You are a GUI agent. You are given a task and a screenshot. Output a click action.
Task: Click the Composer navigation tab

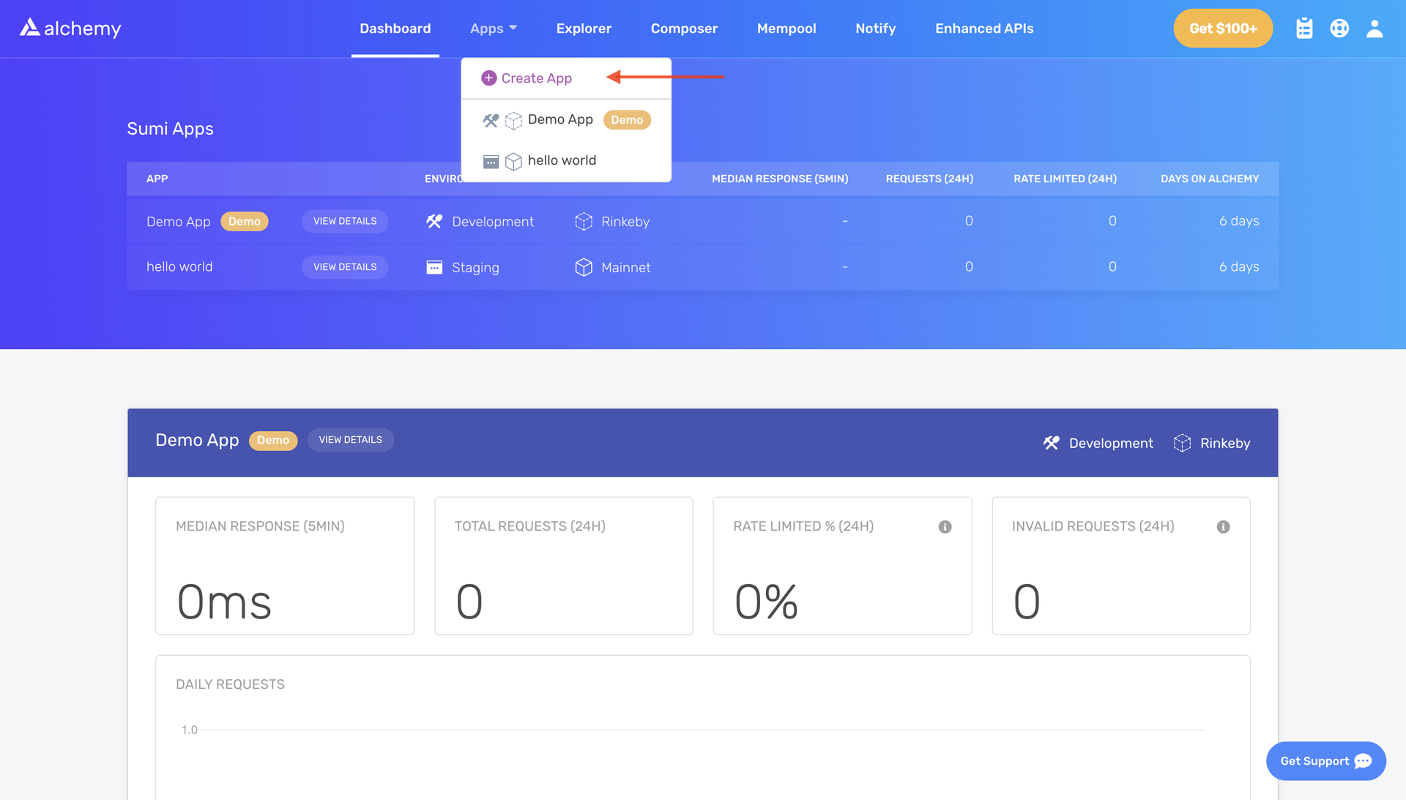pyautogui.click(x=685, y=28)
